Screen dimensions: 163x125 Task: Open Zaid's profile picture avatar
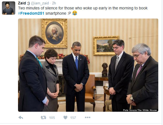click(x=9, y=8)
